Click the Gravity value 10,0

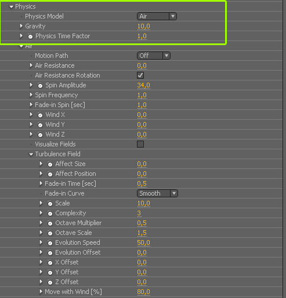pyautogui.click(x=144, y=26)
